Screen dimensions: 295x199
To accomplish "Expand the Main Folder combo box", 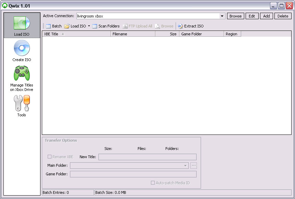I will pyautogui.click(x=186, y=166).
